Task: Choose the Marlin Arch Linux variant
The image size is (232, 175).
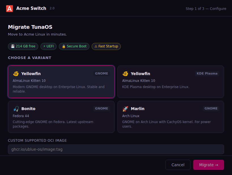Action: pyautogui.click(x=171, y=117)
